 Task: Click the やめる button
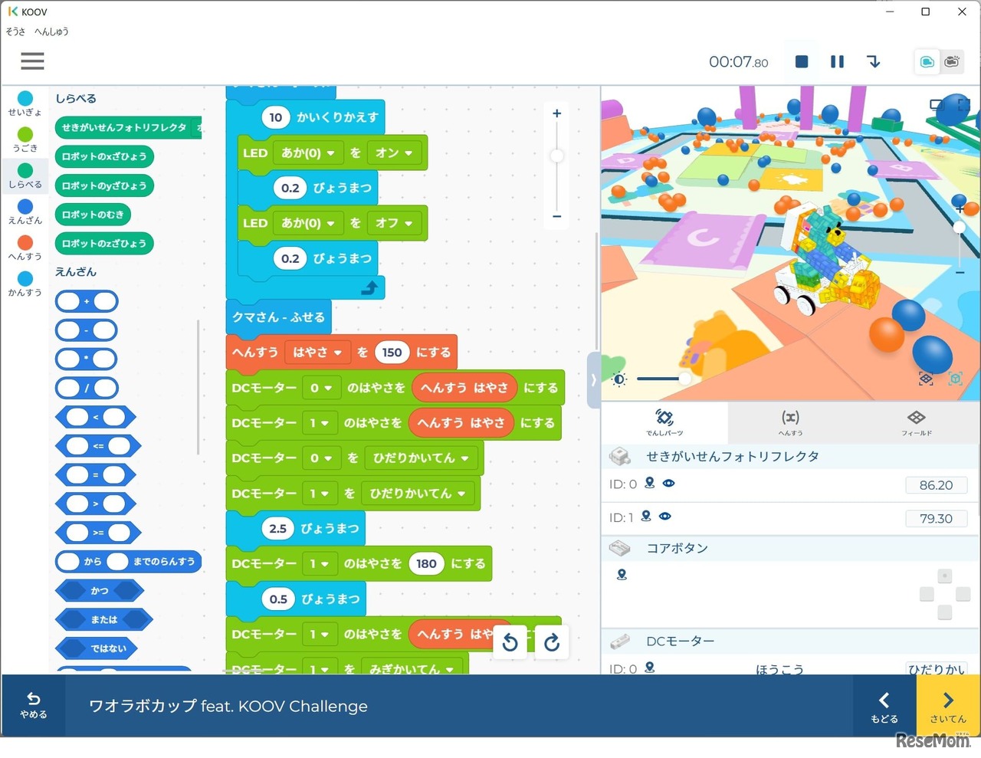[x=32, y=706]
